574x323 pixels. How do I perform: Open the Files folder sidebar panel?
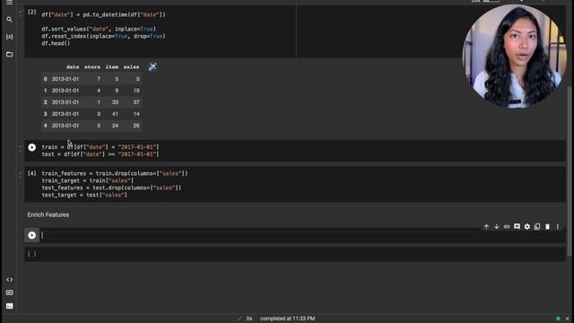point(10,54)
